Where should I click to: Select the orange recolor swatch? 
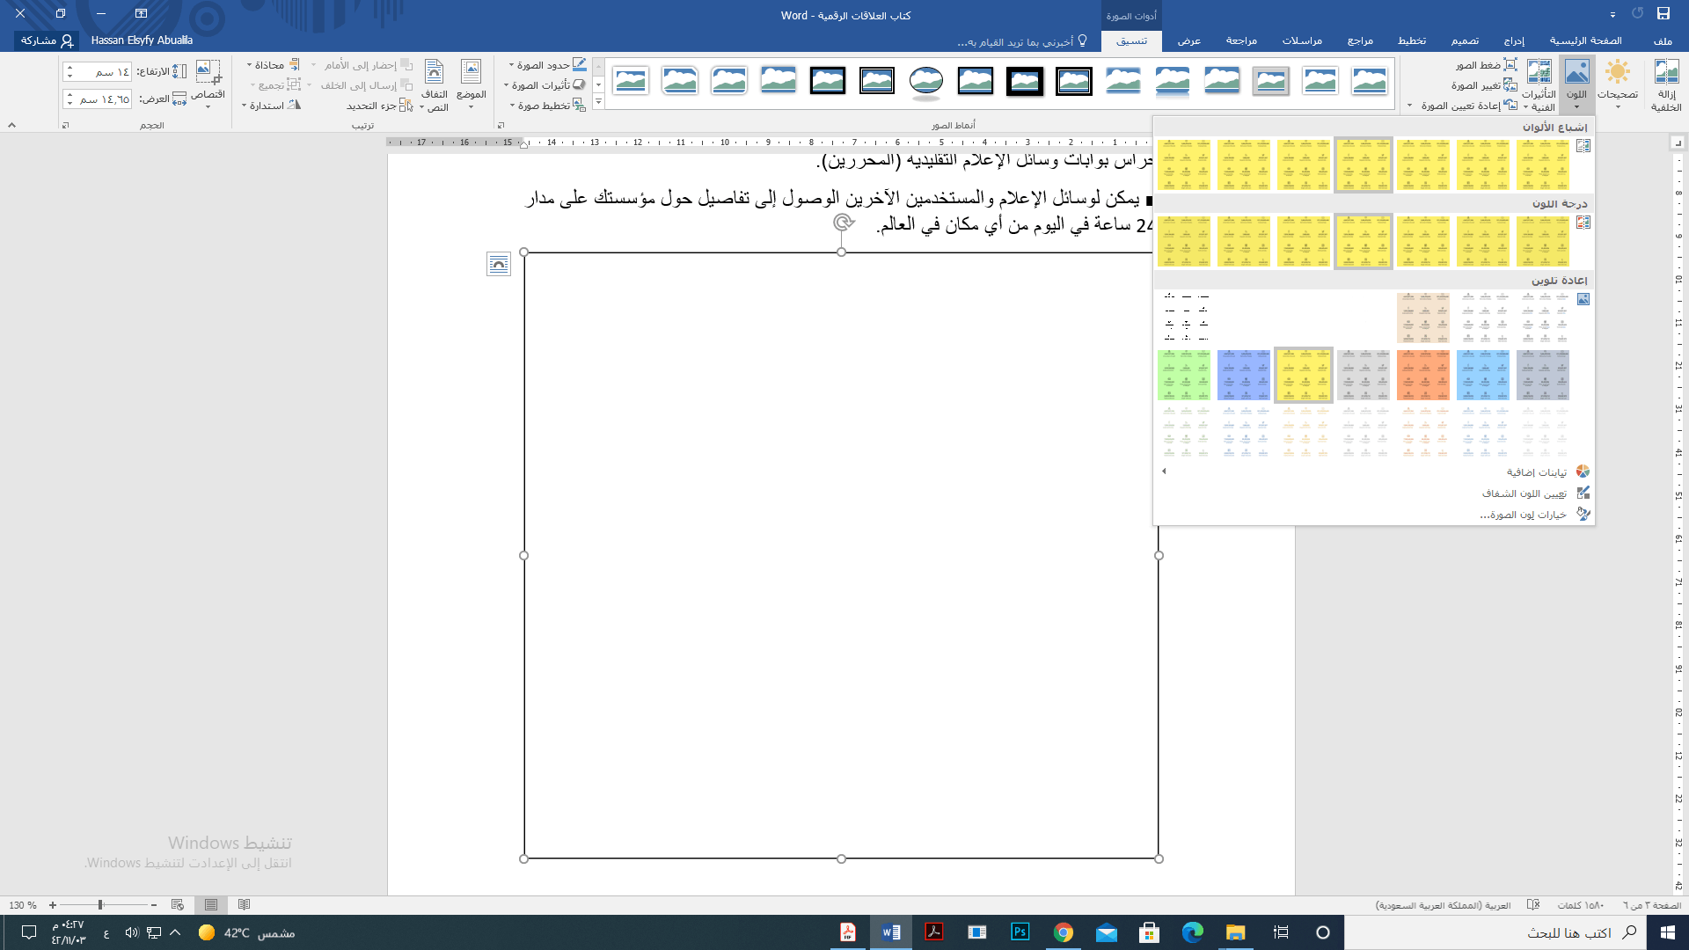click(x=1422, y=375)
